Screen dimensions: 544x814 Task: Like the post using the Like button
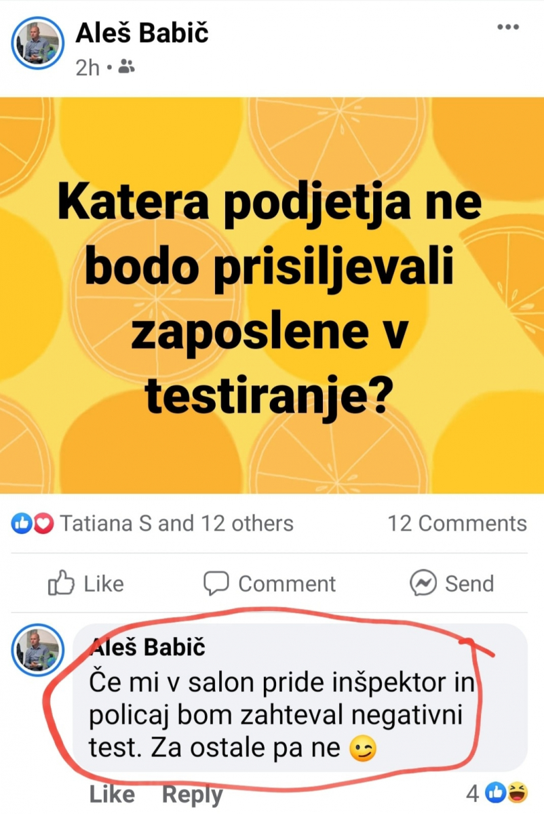pos(86,583)
